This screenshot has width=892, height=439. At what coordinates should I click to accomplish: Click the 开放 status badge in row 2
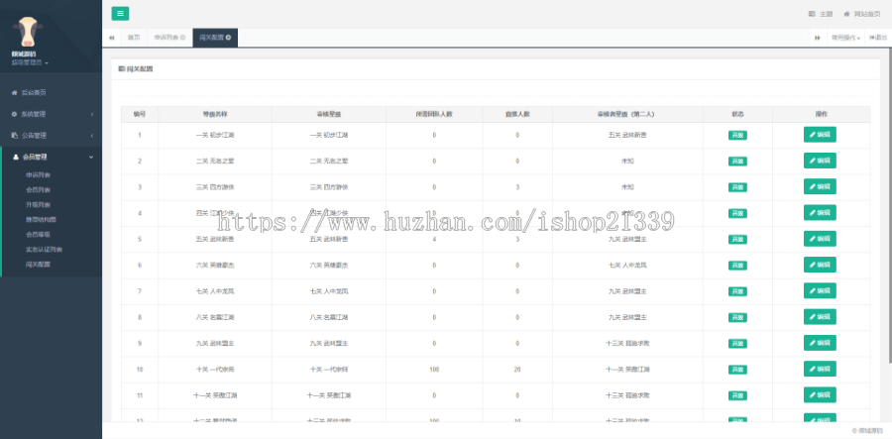pyautogui.click(x=737, y=162)
